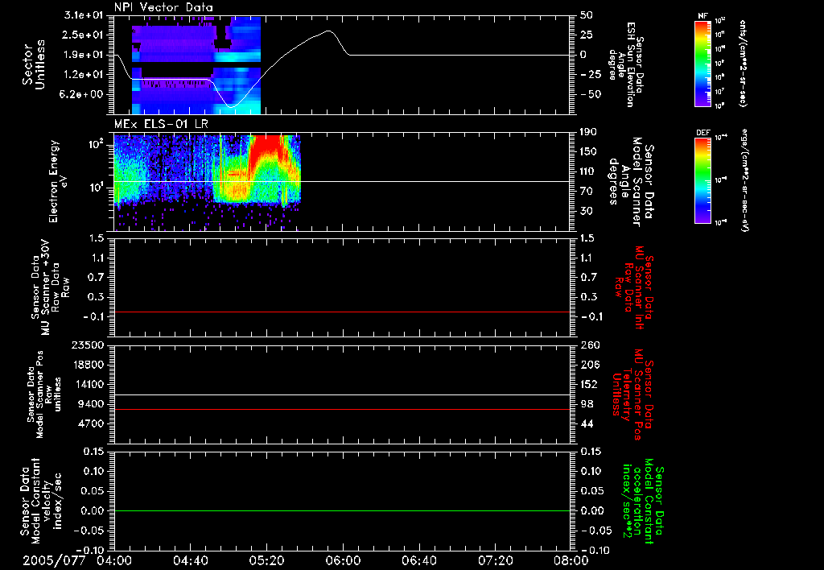This screenshot has width=824, height=570.
Task: Click the "30" scanner angle tick value
Action: (587, 211)
